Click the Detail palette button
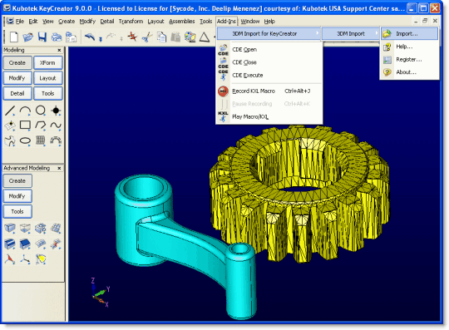449x330 pixels. [17, 94]
